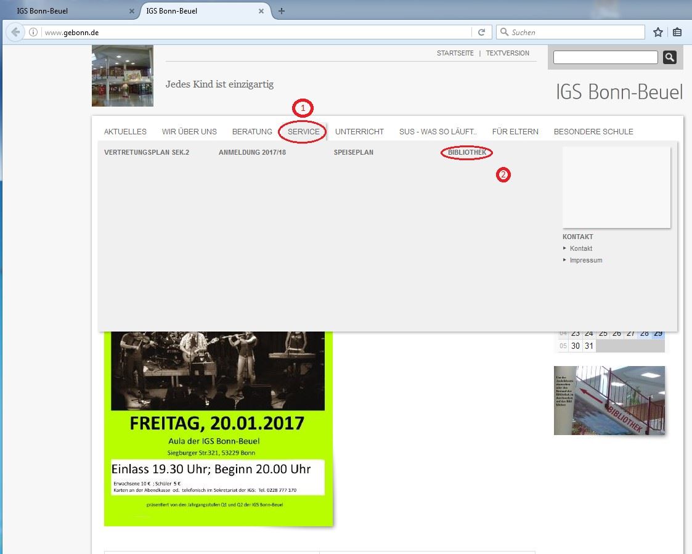Click the Impressum link under Kontakt
This screenshot has height=554, width=692.
pos(585,260)
